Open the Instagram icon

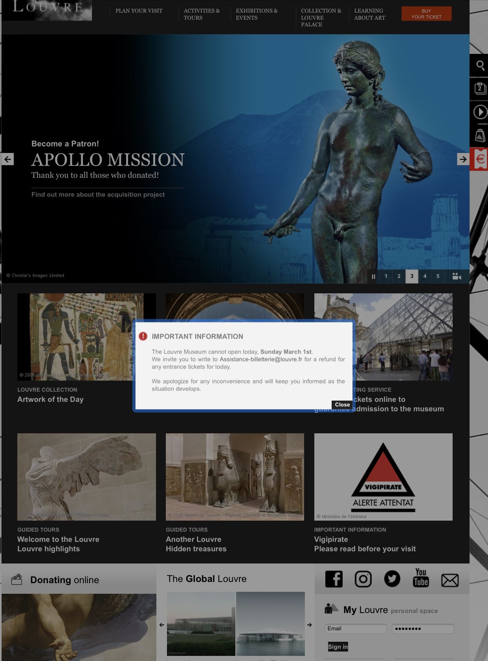(x=363, y=579)
